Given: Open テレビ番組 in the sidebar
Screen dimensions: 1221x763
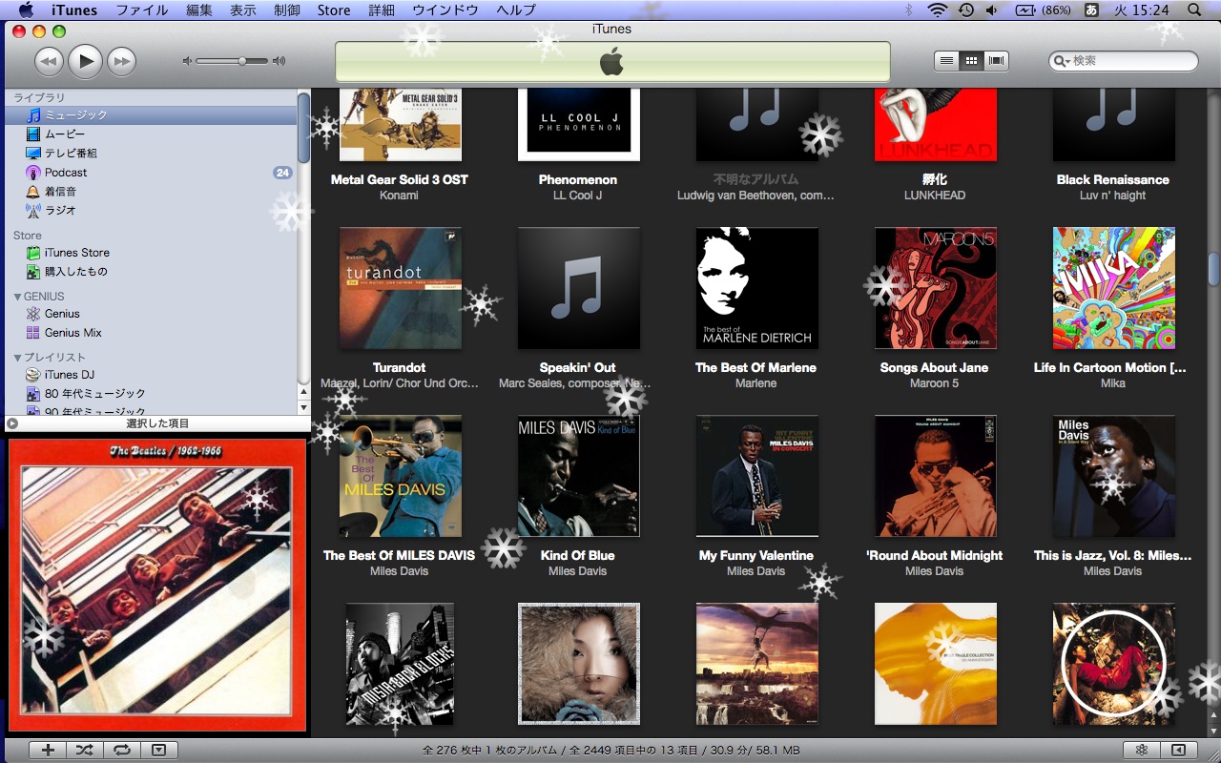Looking at the screenshot, I should (x=151, y=153).
